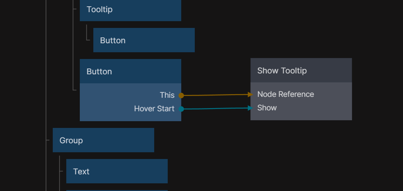The height and width of the screenshot is (191, 403).
Task: Click the partially visible node below Text
Action: [117, 190]
